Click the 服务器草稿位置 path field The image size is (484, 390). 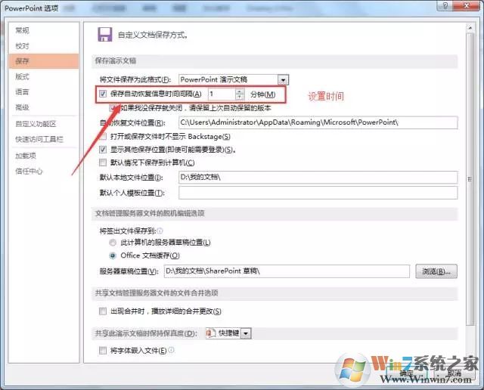(287, 271)
